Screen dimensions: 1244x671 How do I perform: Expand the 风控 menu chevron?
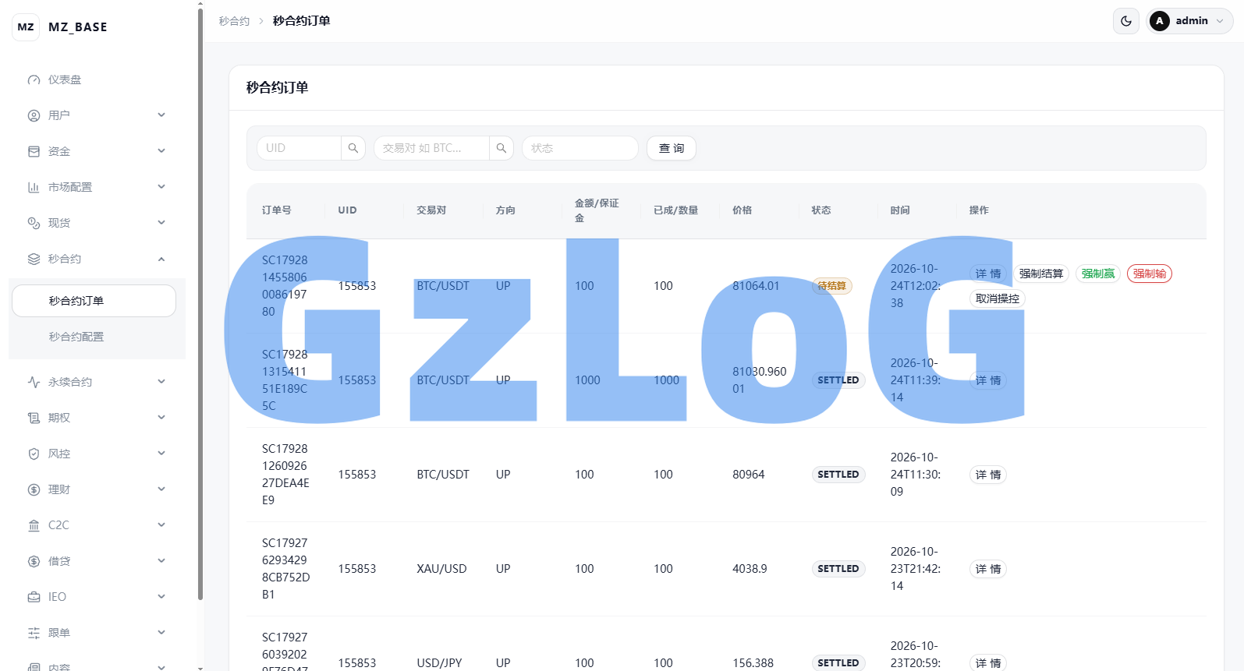click(161, 454)
